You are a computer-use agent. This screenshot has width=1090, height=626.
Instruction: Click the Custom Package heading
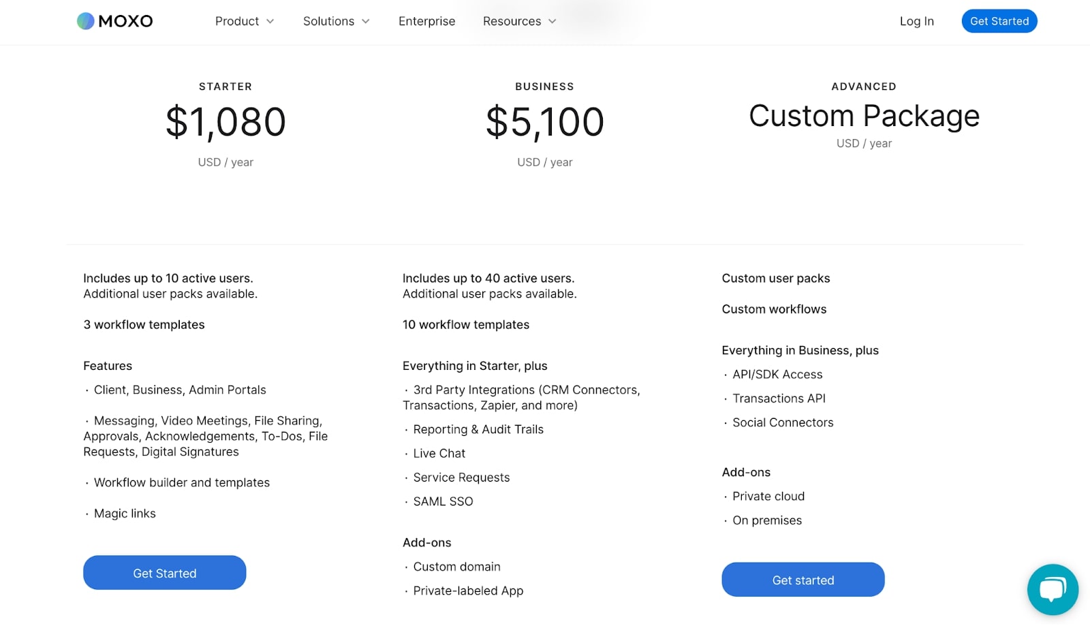pos(864,116)
